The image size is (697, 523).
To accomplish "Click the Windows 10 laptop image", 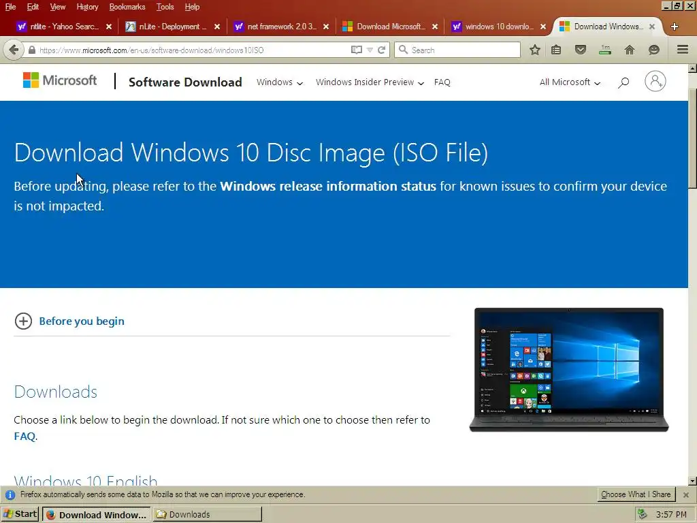I will pyautogui.click(x=569, y=370).
